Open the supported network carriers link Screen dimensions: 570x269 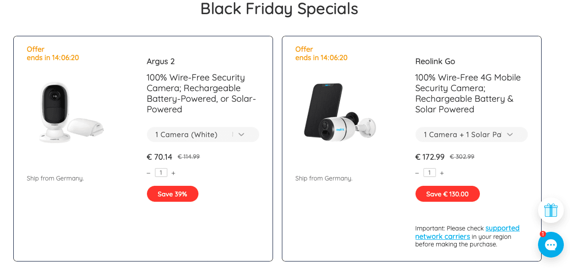coord(502,228)
